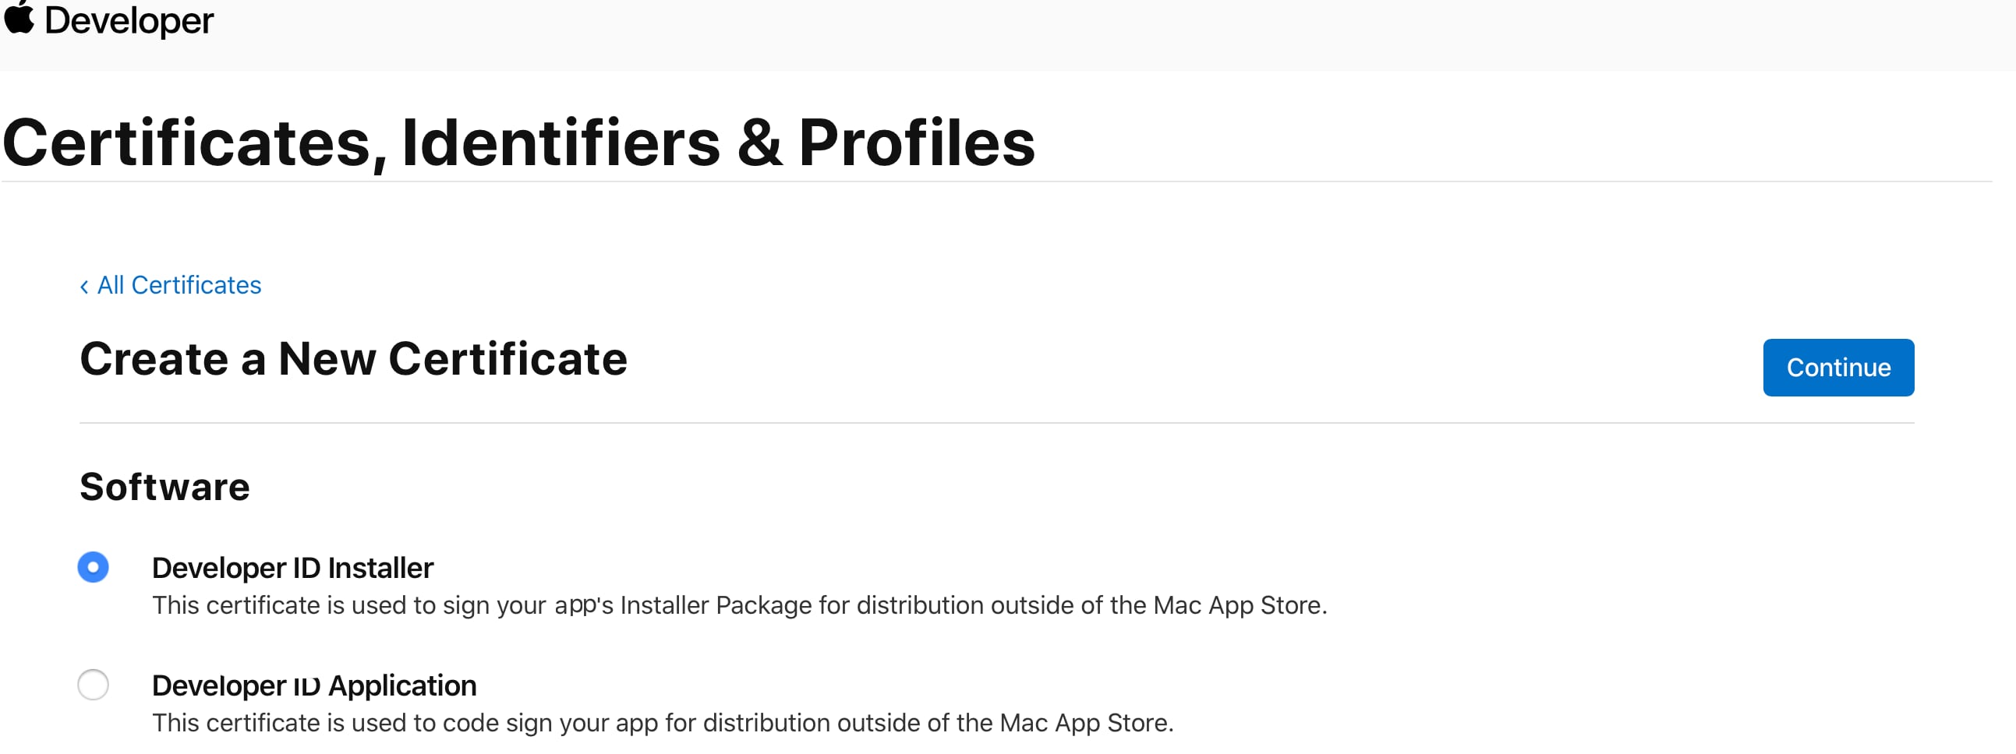This screenshot has height=754, width=2016.
Task: Select the Developer ID Installer radio button
Action: (x=93, y=567)
